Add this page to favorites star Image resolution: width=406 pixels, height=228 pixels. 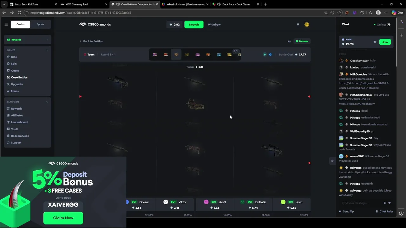tap(339, 13)
